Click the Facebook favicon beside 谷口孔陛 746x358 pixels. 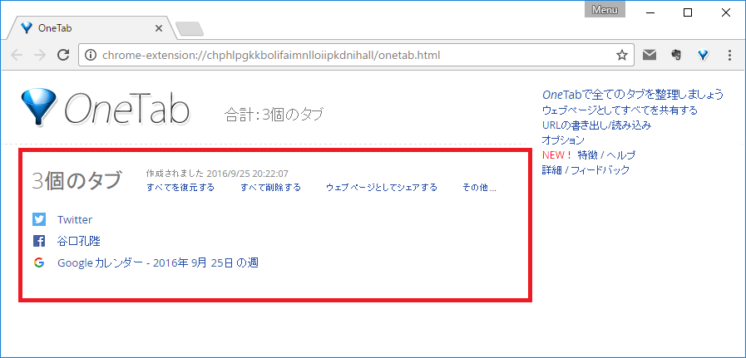[x=39, y=241]
